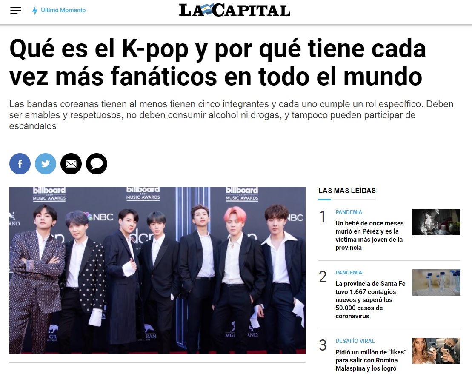Click the LAS MAS LEÍDAS heading
Viewport: 472px width, 385px height.
click(x=347, y=191)
